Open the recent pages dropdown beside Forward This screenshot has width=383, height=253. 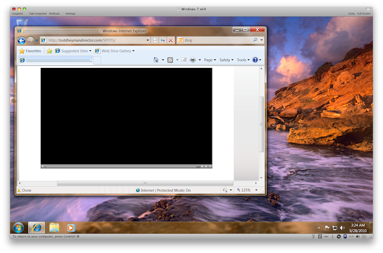(37, 41)
